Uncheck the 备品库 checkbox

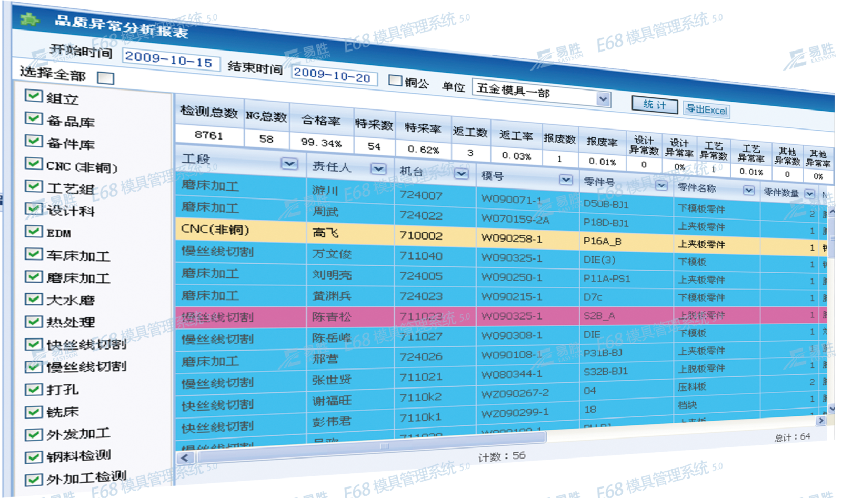(x=34, y=118)
